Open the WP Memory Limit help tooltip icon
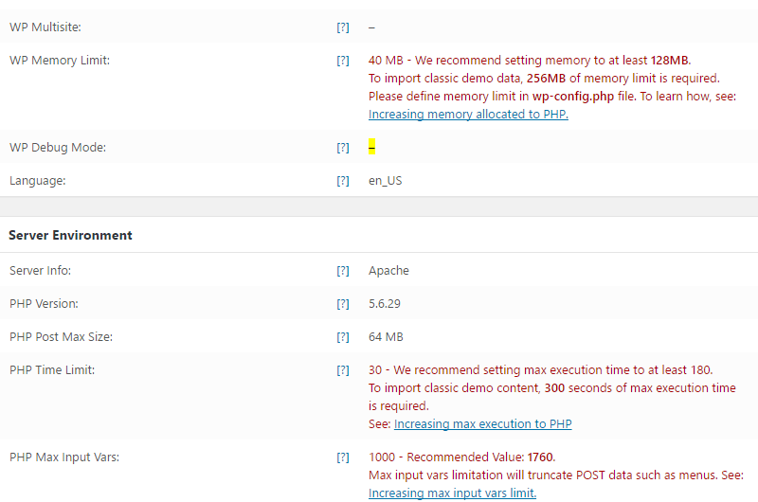Viewport: 758px width, 502px height. click(x=343, y=61)
